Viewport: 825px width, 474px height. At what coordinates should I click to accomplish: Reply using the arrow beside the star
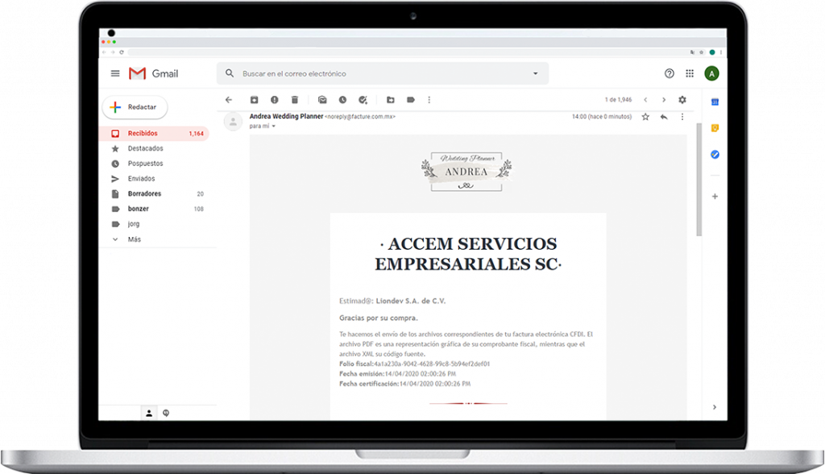664,117
